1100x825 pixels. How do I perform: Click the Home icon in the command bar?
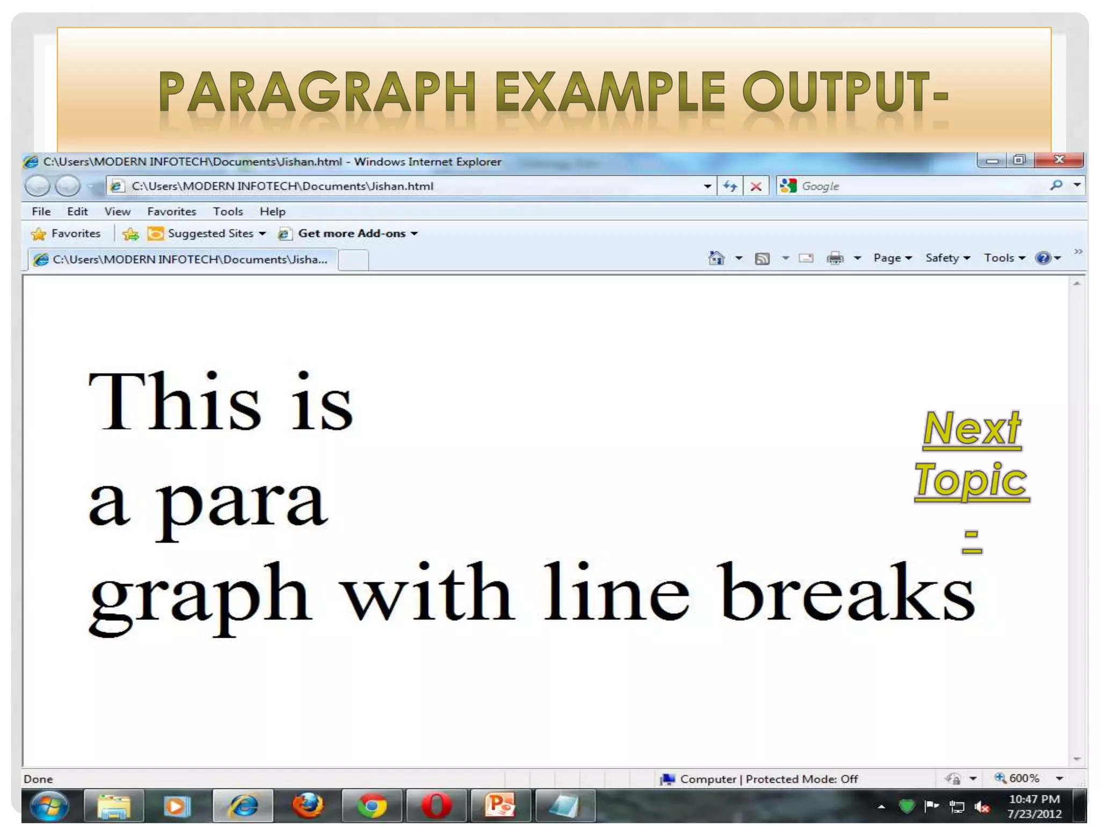pyautogui.click(x=716, y=258)
